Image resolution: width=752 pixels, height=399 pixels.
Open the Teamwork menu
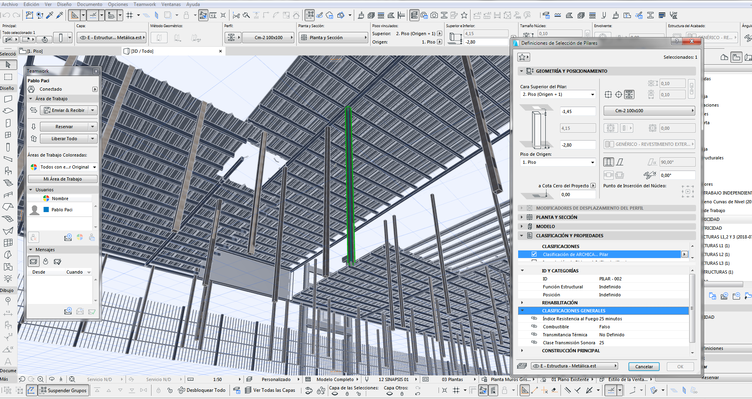(144, 4)
